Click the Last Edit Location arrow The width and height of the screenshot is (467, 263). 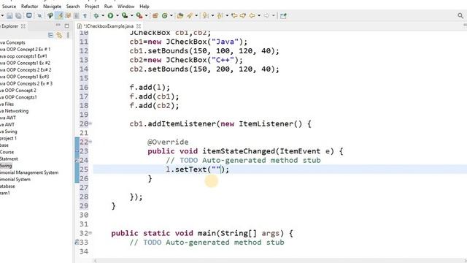click(x=234, y=16)
